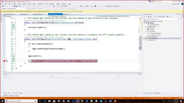
Task: Click the Stop Debugging red square
Action: tap(64, 6)
